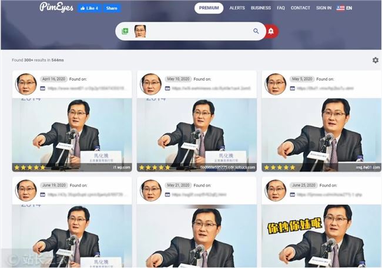Image resolution: width=382 pixels, height=268 pixels.
Task: Click the May 21, 2020 date badge
Action: pos(178,185)
